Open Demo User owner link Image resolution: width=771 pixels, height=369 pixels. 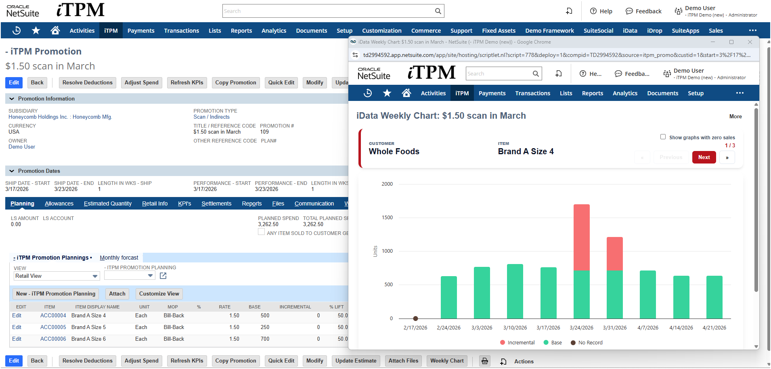(22, 147)
